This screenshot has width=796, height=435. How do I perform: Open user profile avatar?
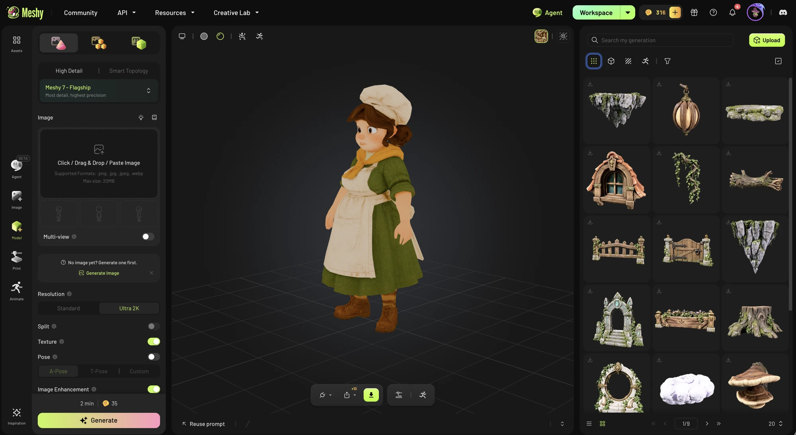pos(755,13)
